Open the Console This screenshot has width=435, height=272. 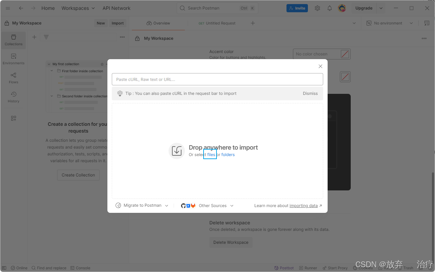[x=80, y=268]
